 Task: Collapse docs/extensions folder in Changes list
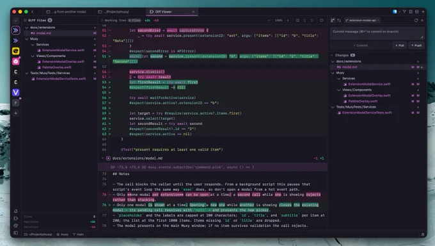click(333, 61)
